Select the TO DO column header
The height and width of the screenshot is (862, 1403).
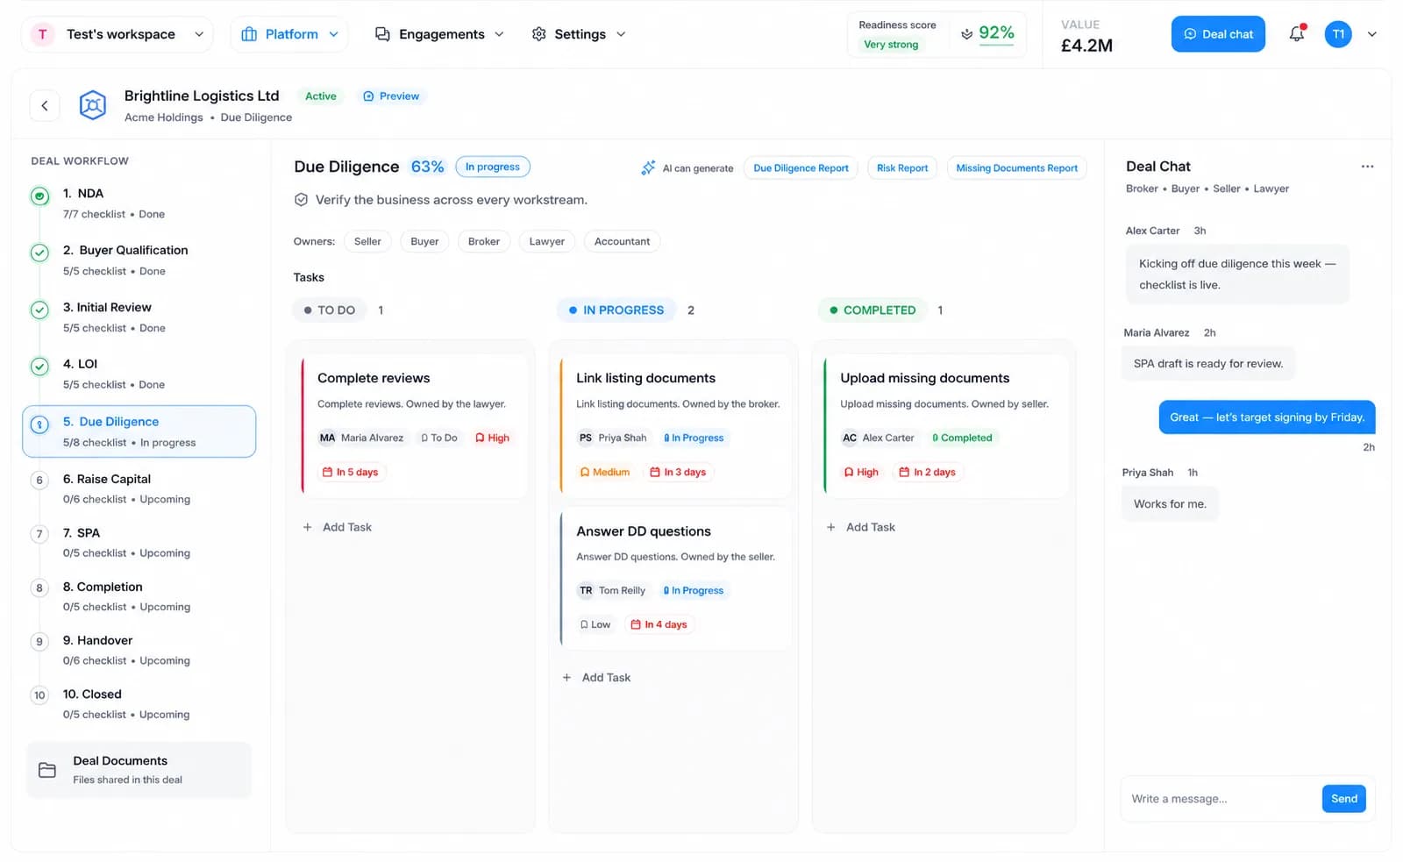point(330,310)
